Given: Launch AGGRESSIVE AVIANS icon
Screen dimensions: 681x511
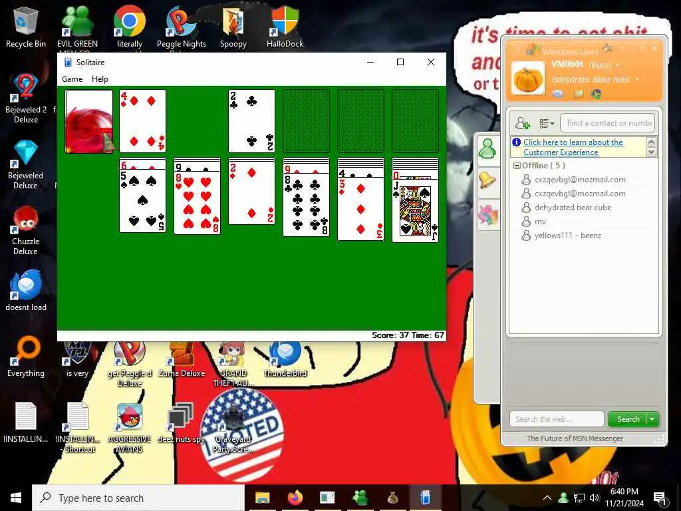Looking at the screenshot, I should click(130, 428).
